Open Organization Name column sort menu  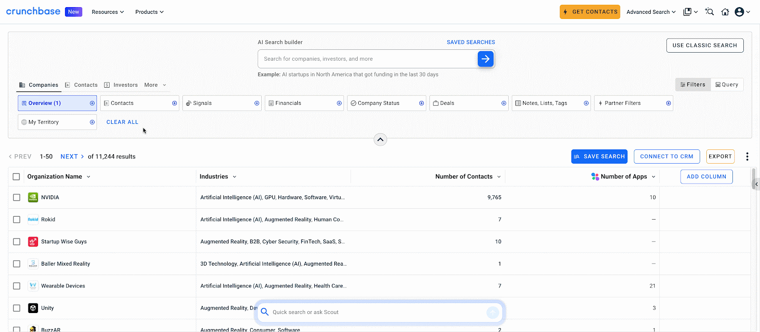pyautogui.click(x=88, y=176)
